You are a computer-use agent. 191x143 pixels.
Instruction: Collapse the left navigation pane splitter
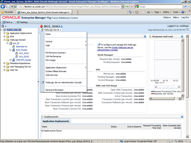tap(38, 81)
